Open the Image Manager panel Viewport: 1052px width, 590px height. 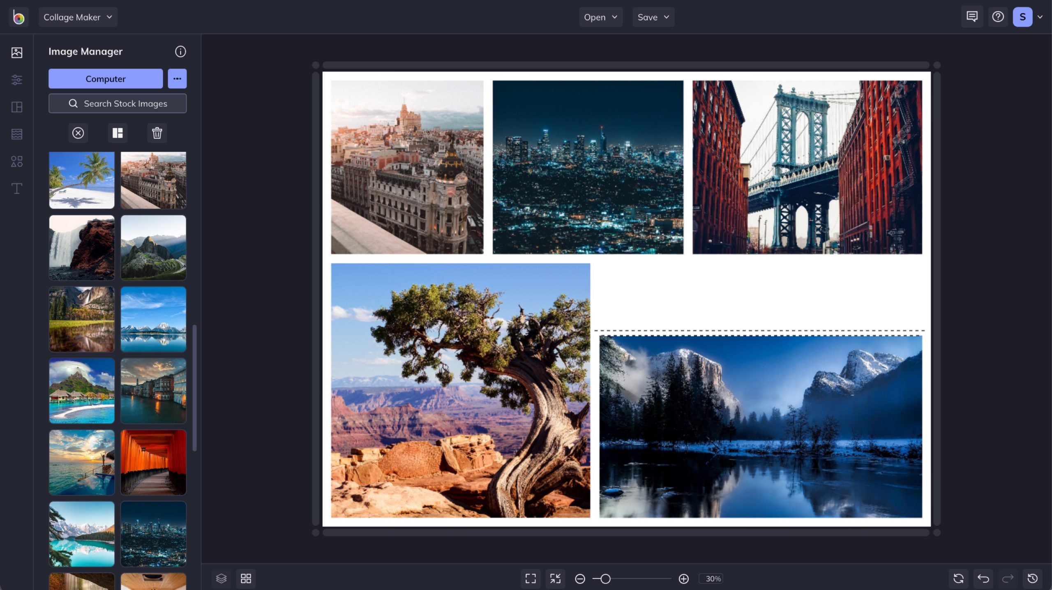(17, 53)
